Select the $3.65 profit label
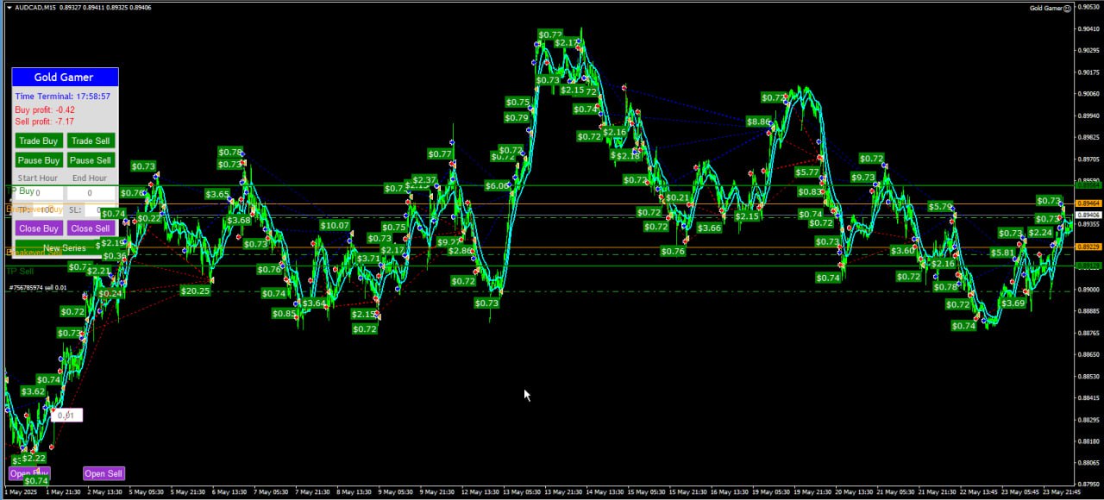Viewport: 1104px width, 500px height. click(217, 195)
